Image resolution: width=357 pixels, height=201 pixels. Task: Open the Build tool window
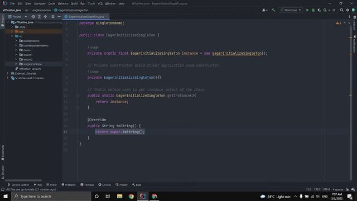[137, 185]
